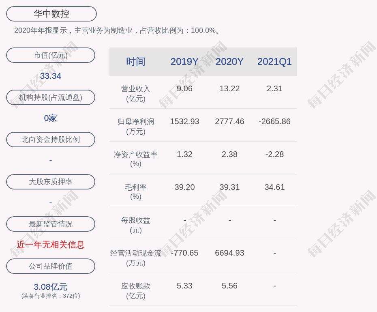Click the 每股收益 dash in the 2019Y column
Viewport: 377px width, 312px height.
[184, 220]
